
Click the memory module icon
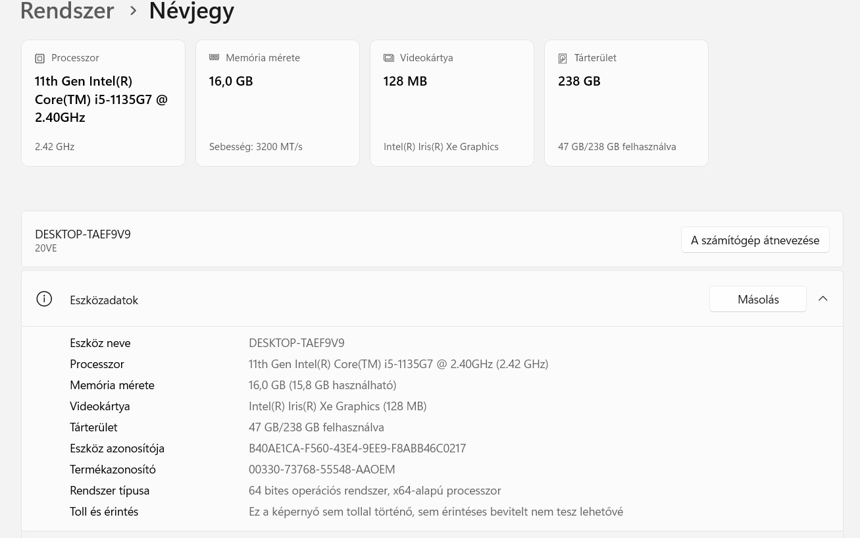pyautogui.click(x=214, y=58)
